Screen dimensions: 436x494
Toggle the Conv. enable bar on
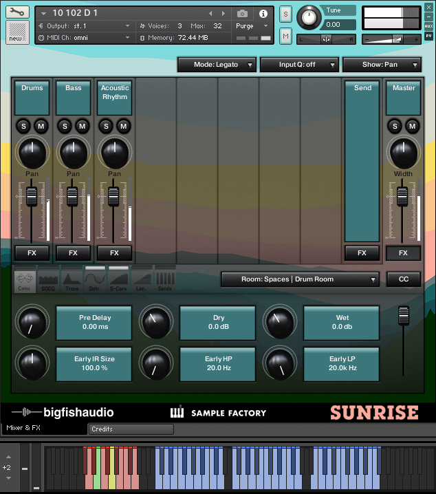pos(25,268)
